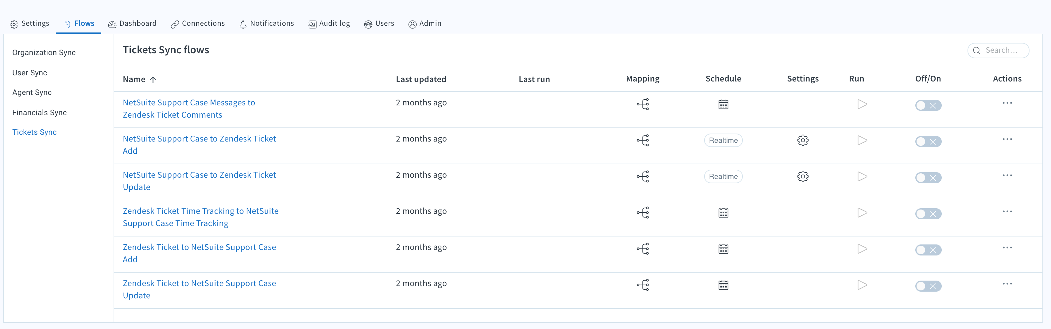Open schedule calendar for Zendesk Ticket Time Tracking flow
Screen dimensions: 1051x329
pyautogui.click(x=723, y=213)
